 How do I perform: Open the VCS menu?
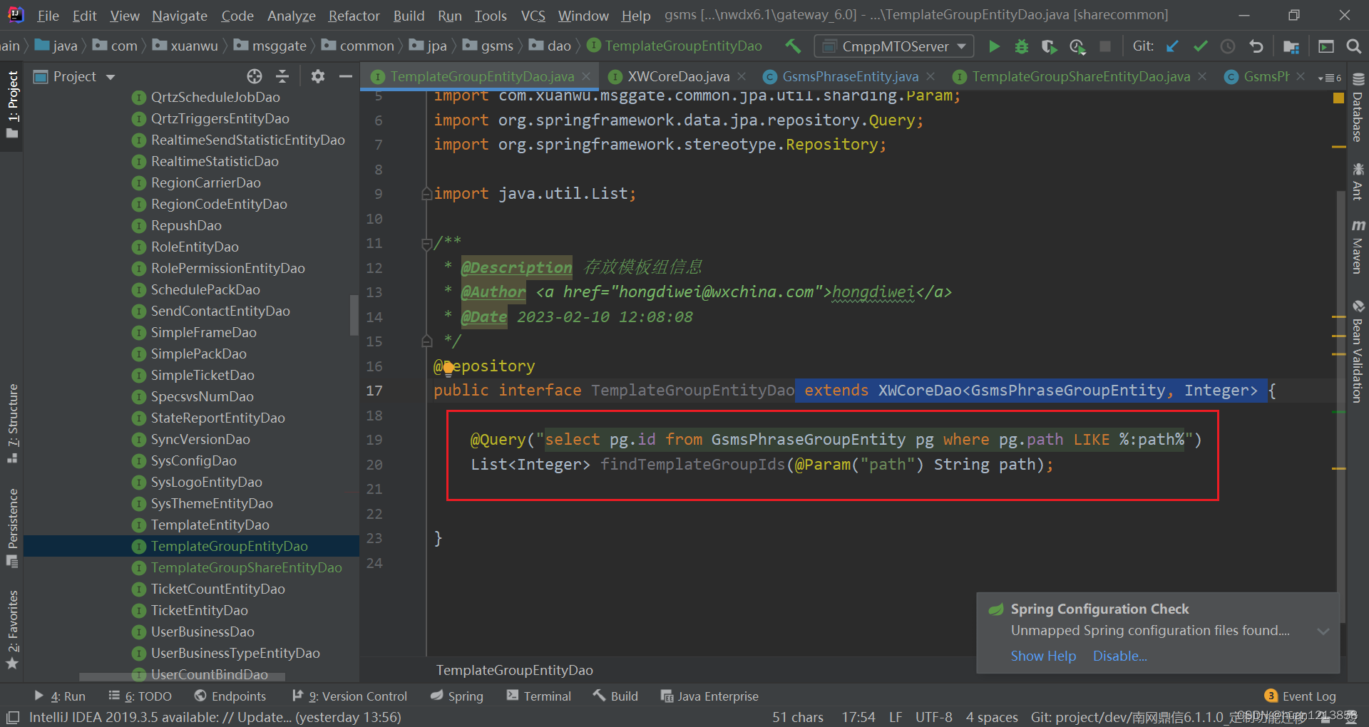533,15
